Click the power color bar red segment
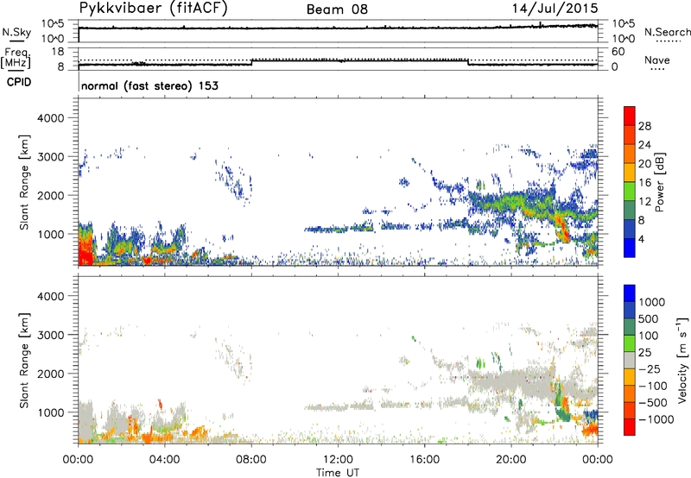691x478 pixels. point(630,116)
